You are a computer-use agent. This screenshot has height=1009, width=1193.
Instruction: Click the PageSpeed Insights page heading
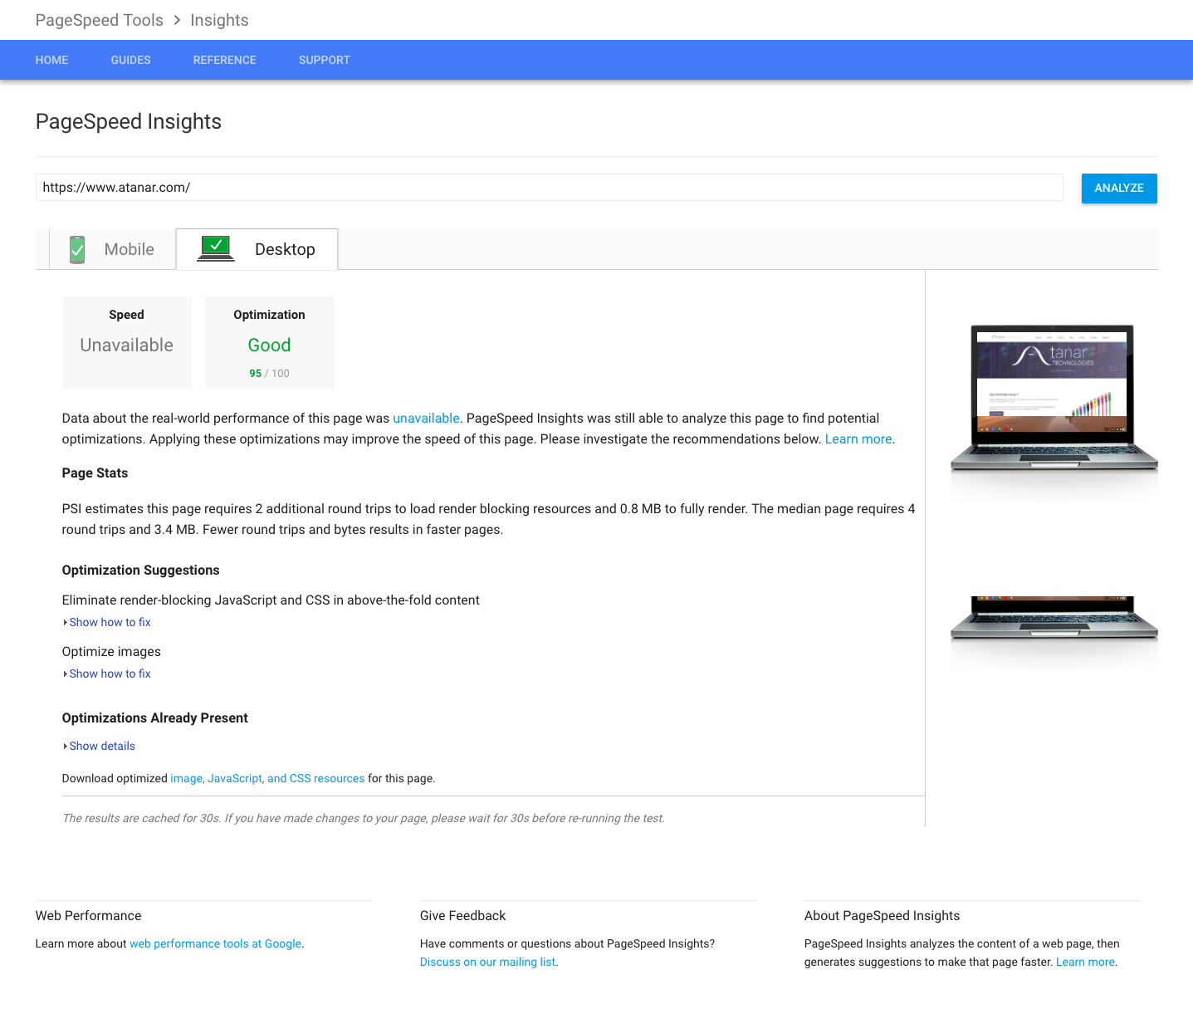[128, 121]
